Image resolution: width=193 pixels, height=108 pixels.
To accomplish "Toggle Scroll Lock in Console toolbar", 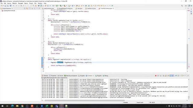I will point(166,76).
